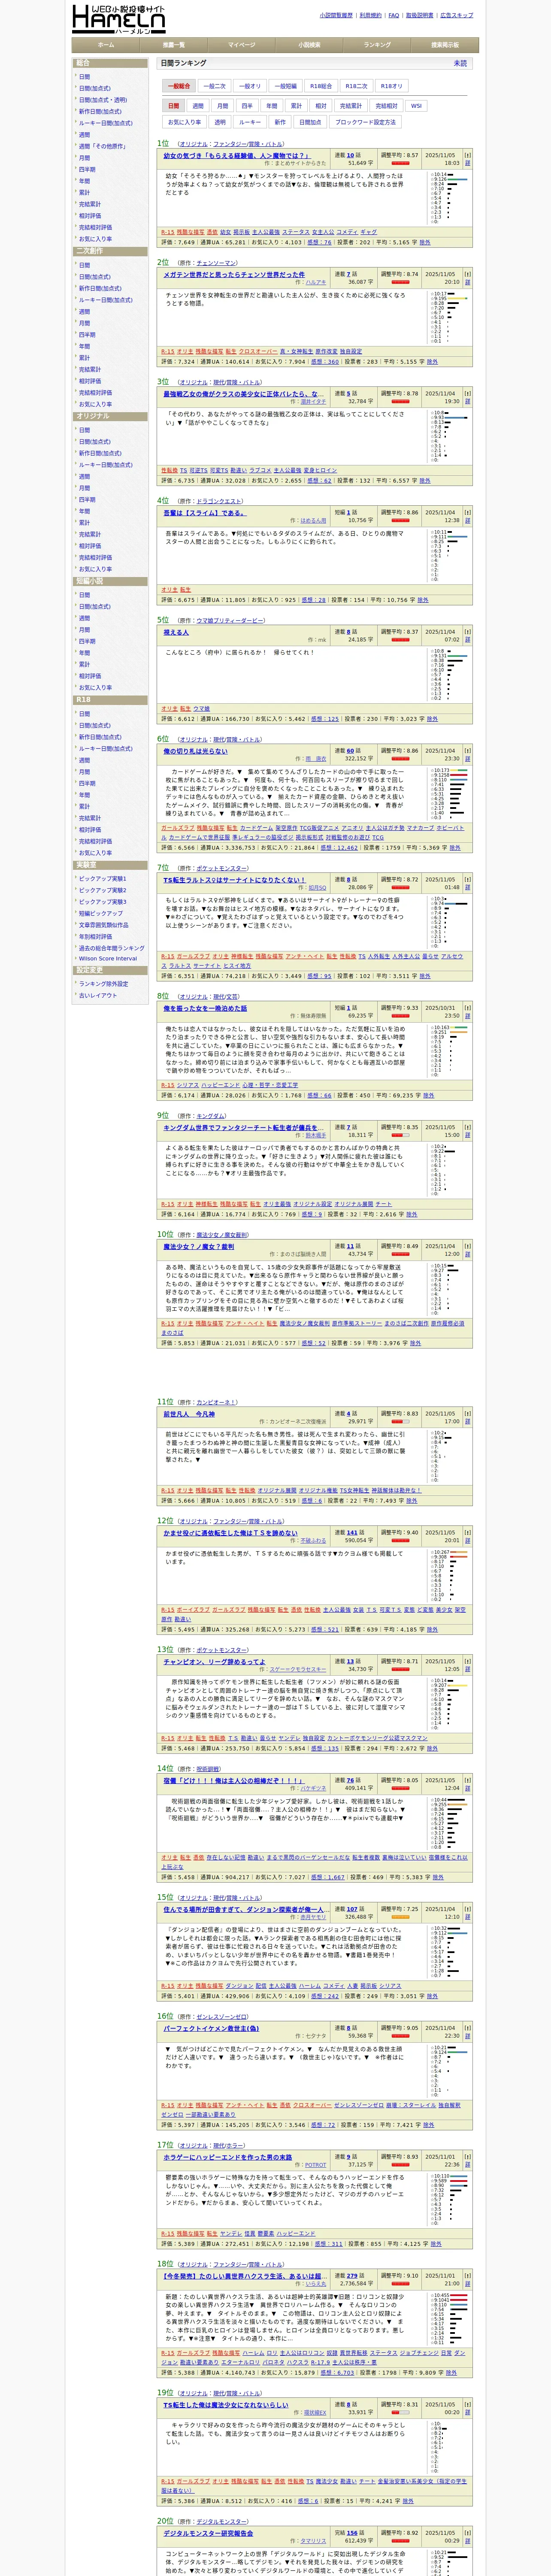This screenshot has width=551, height=2576.
Task: Open ピックアップ実験1 in the sidebar
Action: pos(102,878)
